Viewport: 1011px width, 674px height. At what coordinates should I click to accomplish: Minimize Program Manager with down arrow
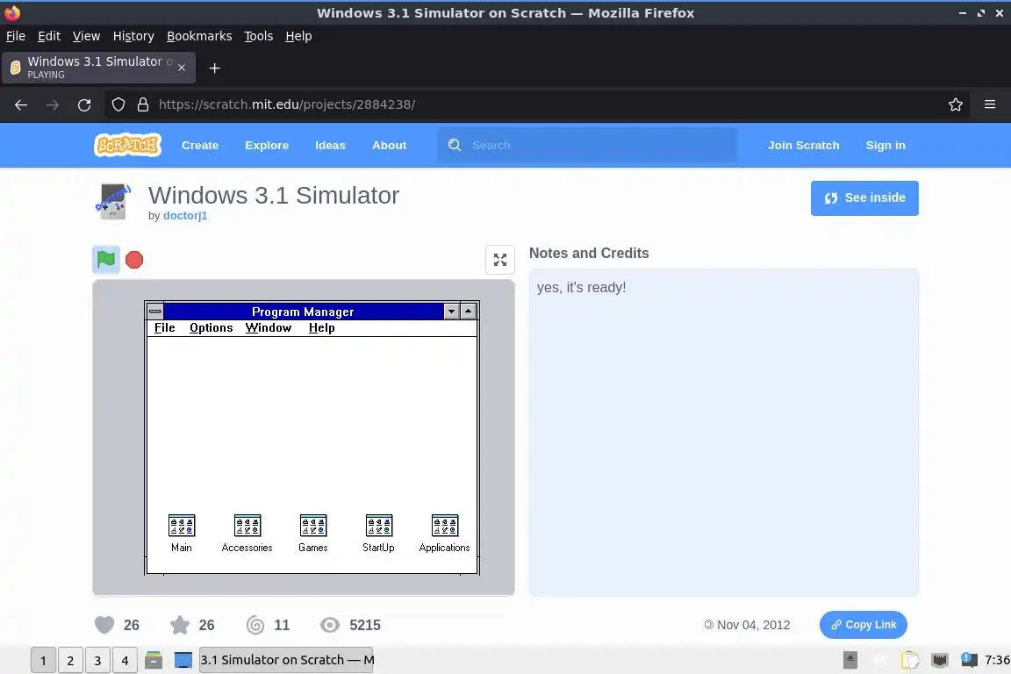pyautogui.click(x=451, y=312)
